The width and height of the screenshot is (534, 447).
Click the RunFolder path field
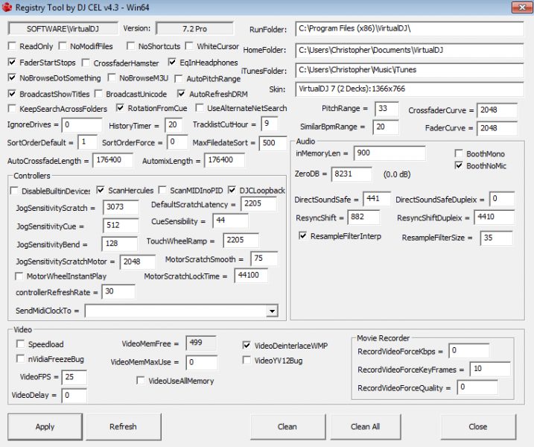410,28
